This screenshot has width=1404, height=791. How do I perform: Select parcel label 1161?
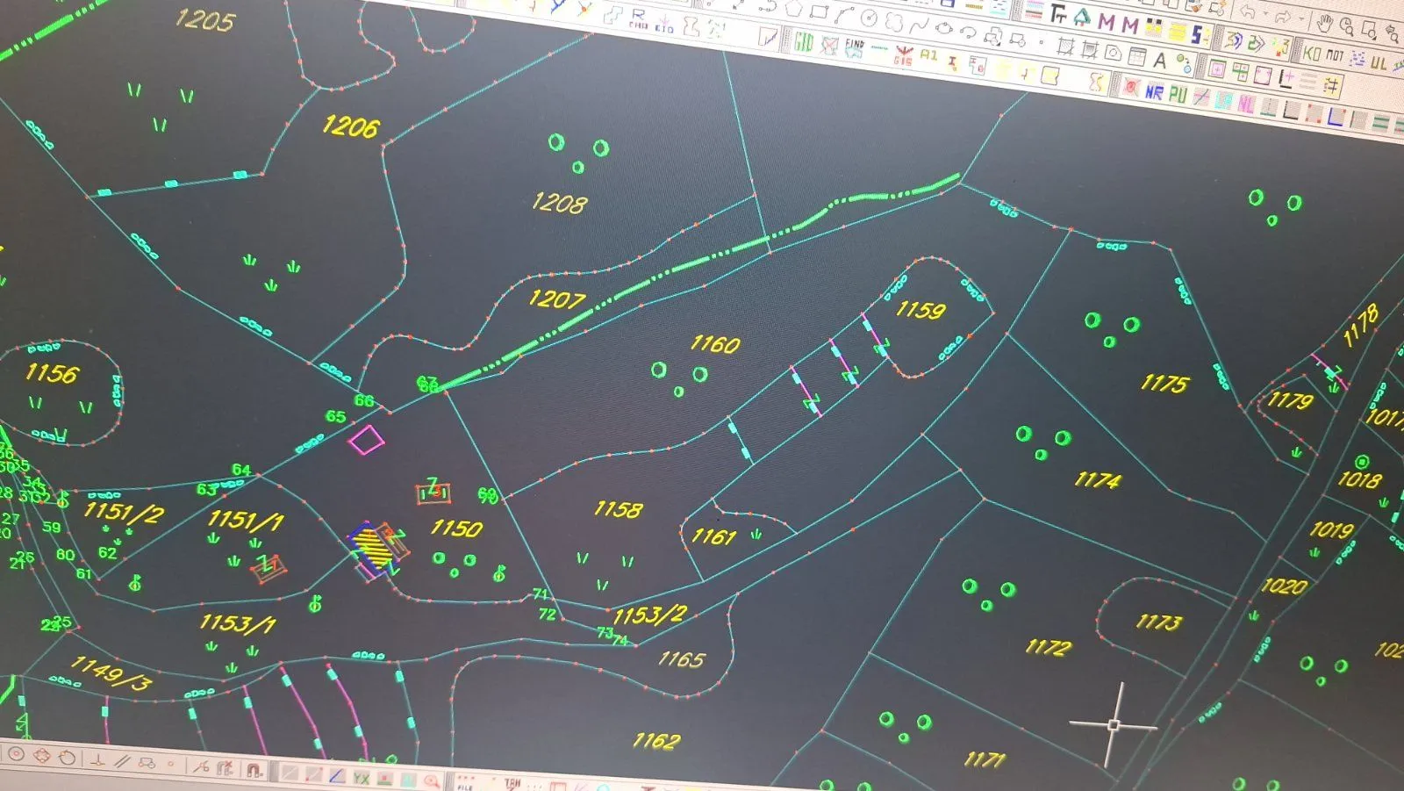pyautogui.click(x=713, y=536)
